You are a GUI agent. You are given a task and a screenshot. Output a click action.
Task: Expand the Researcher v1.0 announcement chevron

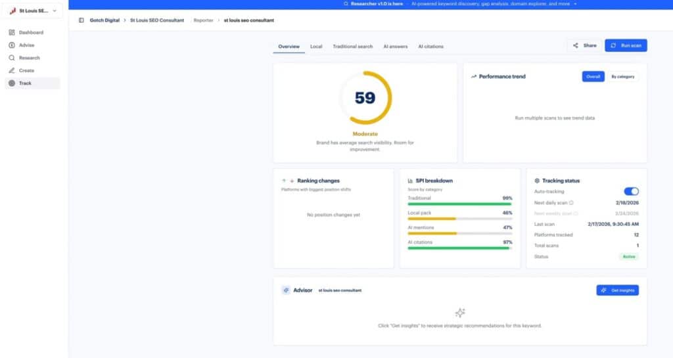(575, 4)
